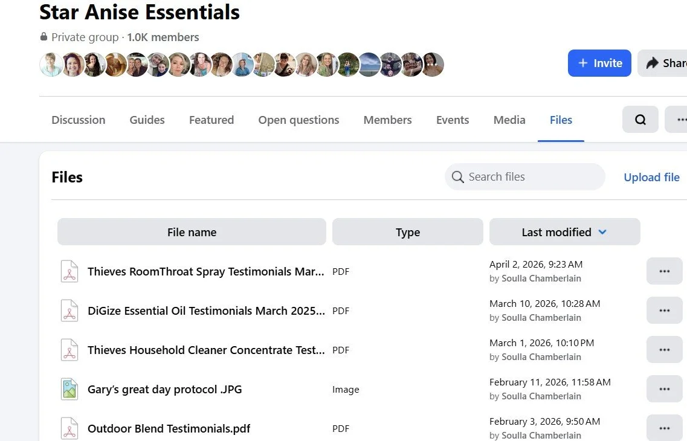Click image icon beside Gary's great day protocol
Viewport: 687px width, 441px height.
[70, 389]
